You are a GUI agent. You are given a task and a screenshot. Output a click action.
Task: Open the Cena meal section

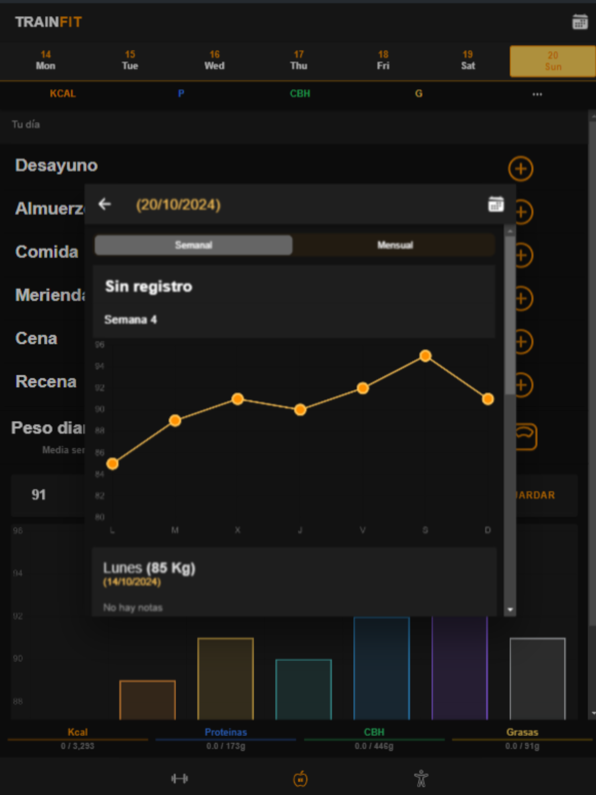point(36,338)
